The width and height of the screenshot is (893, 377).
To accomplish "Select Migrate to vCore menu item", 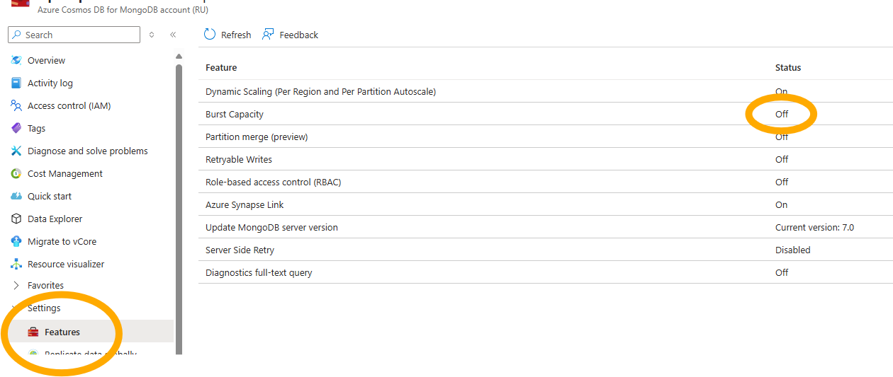I will 62,241.
